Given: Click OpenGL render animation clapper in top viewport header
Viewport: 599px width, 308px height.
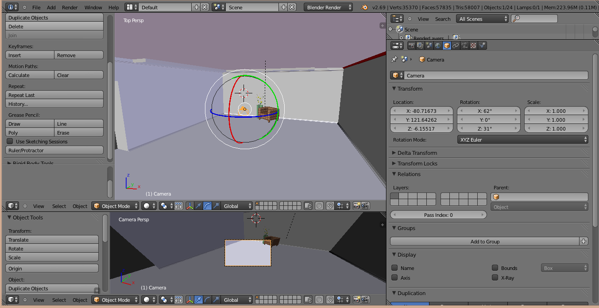Looking at the screenshot, I should pos(366,206).
